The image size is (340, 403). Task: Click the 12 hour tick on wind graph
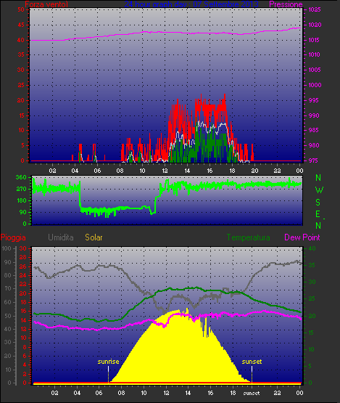[165, 171]
